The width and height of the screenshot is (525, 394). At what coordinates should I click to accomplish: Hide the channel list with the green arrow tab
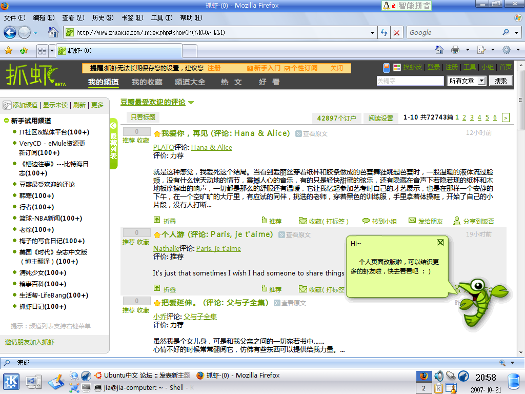pyautogui.click(x=113, y=144)
